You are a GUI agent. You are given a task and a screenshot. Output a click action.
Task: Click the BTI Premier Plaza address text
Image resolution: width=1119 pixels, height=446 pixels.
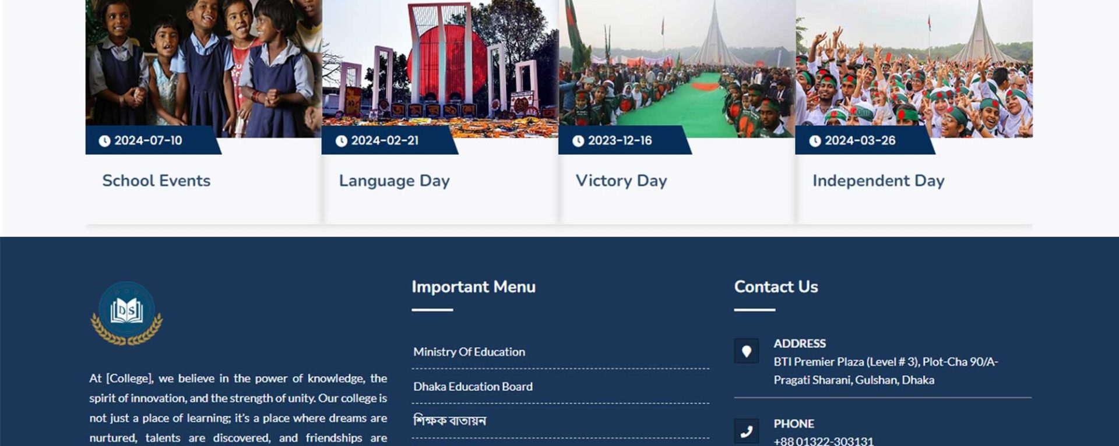click(x=886, y=371)
